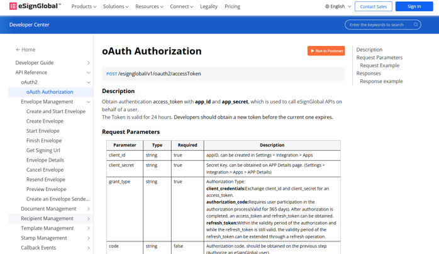Viewport: 439px width, 254px height.
Task: Click the eSignGlobal logo icon
Action: click(13, 6)
